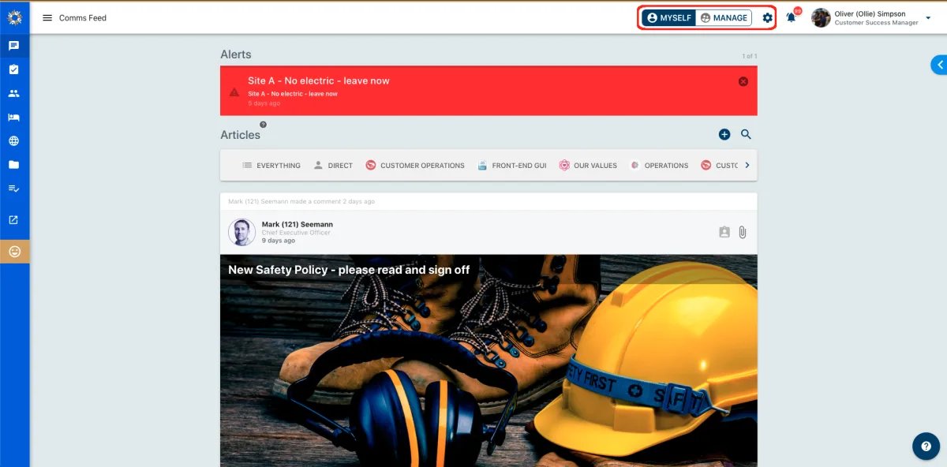Select the OUR VALUES tab
The width and height of the screenshot is (947, 467).
(588, 166)
